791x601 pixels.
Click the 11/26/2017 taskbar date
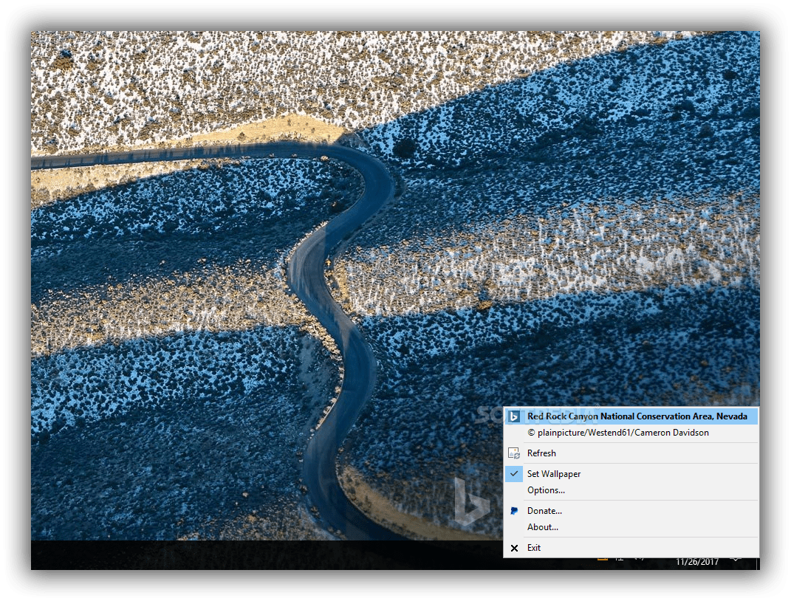coord(697,562)
